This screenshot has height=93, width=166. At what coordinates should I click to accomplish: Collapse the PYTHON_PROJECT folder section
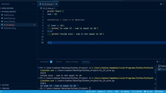[x=9, y=12]
